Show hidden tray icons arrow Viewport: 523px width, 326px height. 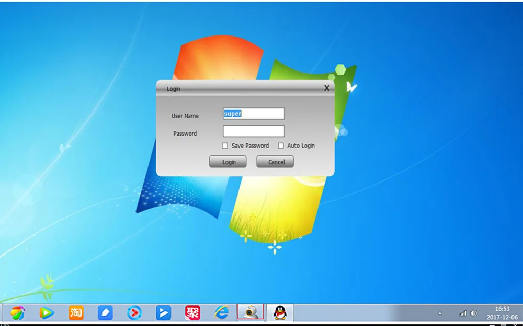[440, 313]
